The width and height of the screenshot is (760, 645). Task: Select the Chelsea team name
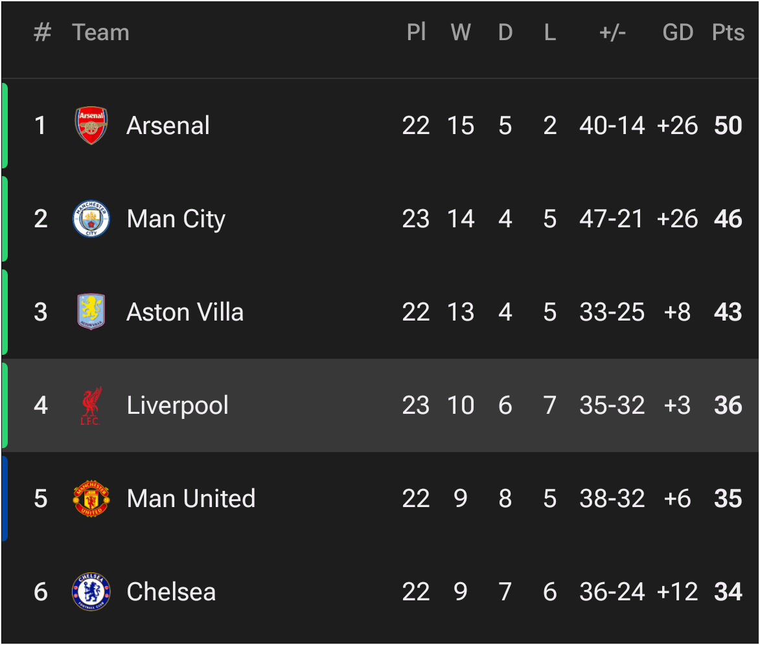[171, 592]
